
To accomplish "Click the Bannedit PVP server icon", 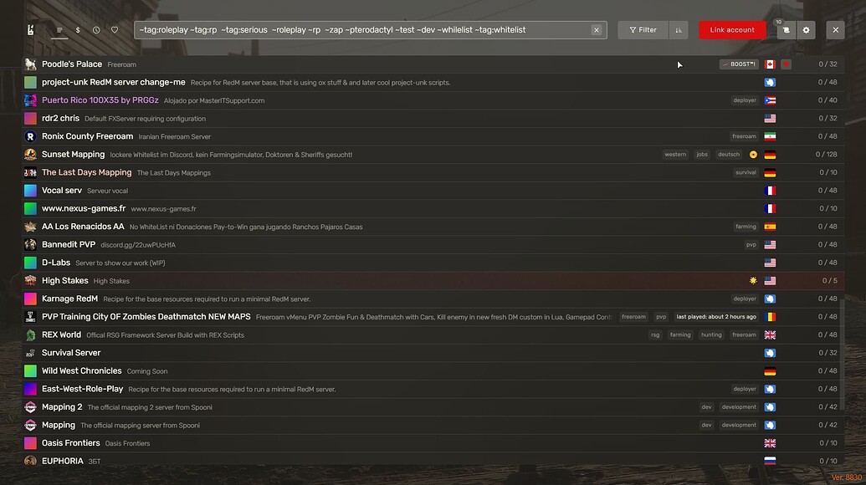I will click(x=30, y=244).
